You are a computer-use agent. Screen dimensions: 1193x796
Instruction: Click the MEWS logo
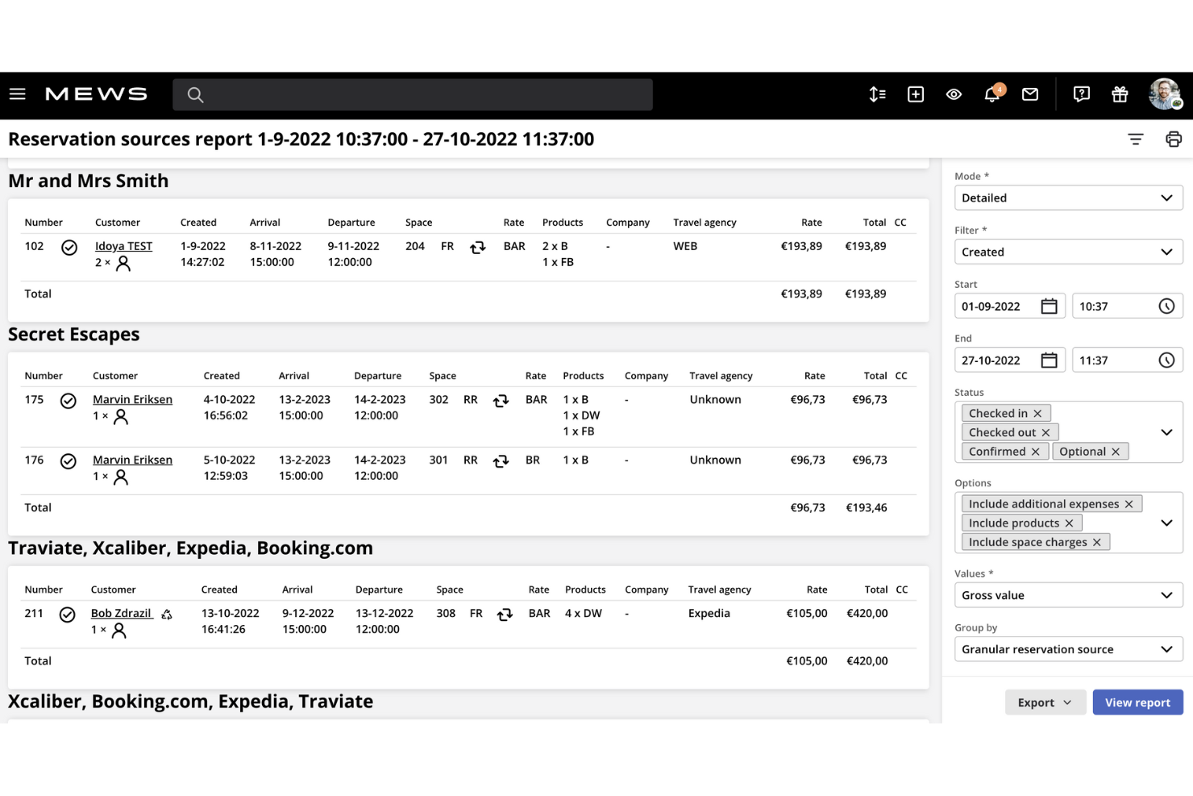96,94
